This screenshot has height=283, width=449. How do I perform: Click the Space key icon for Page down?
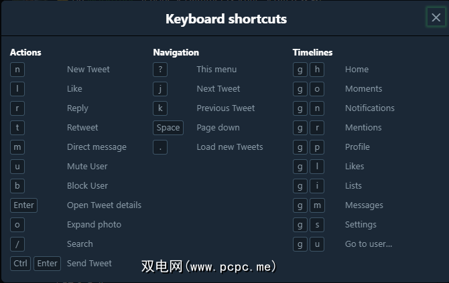coord(168,128)
